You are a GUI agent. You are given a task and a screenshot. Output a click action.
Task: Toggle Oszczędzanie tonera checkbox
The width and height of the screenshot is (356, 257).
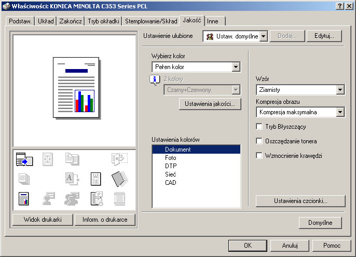pyautogui.click(x=259, y=141)
